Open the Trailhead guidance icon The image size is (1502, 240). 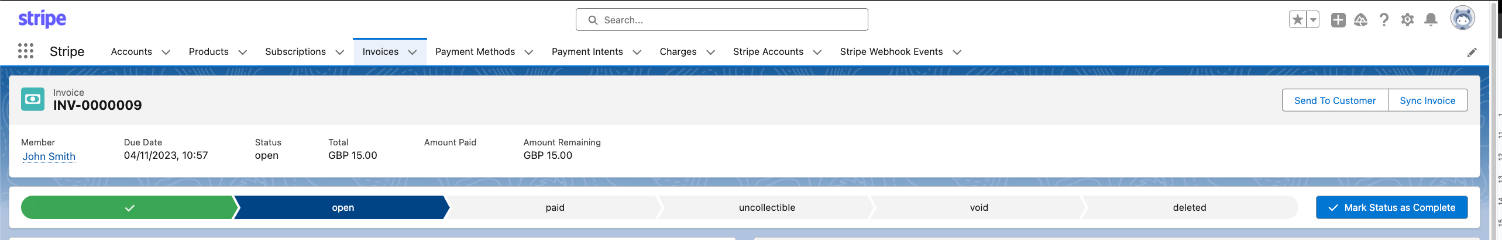[x=1360, y=20]
